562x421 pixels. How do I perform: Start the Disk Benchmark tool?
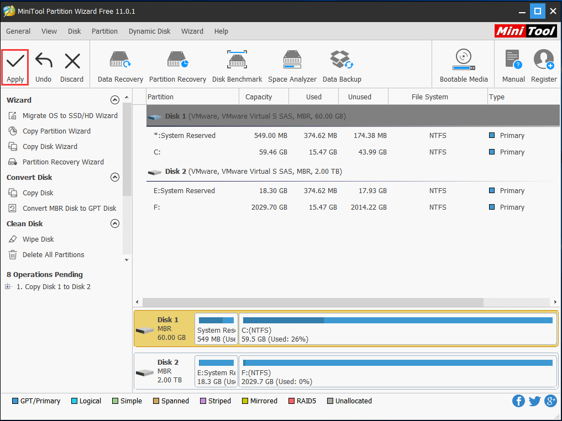click(237, 67)
